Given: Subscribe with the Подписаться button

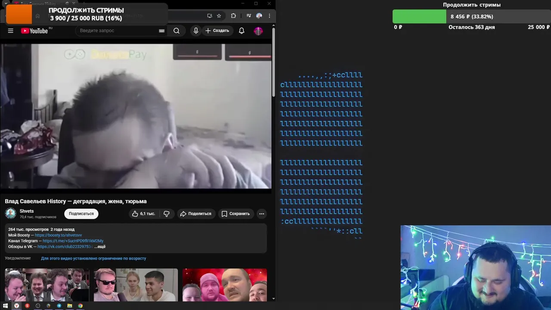Looking at the screenshot, I should 81,214.
